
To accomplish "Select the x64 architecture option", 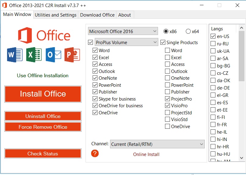I will tap(188, 31).
